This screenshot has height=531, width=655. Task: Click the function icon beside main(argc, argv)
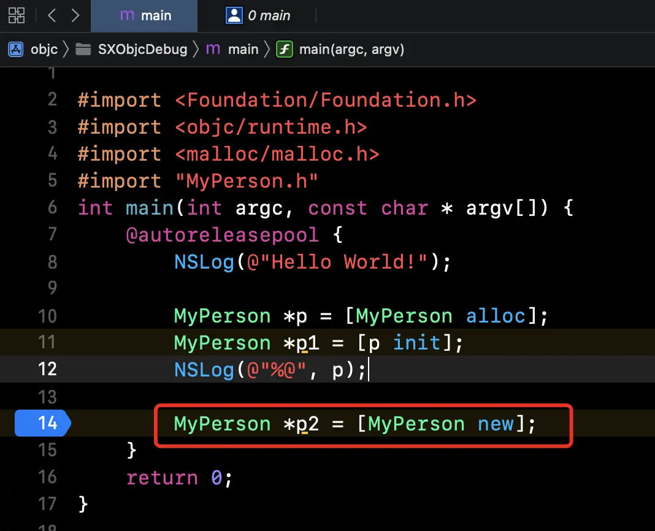coord(284,49)
